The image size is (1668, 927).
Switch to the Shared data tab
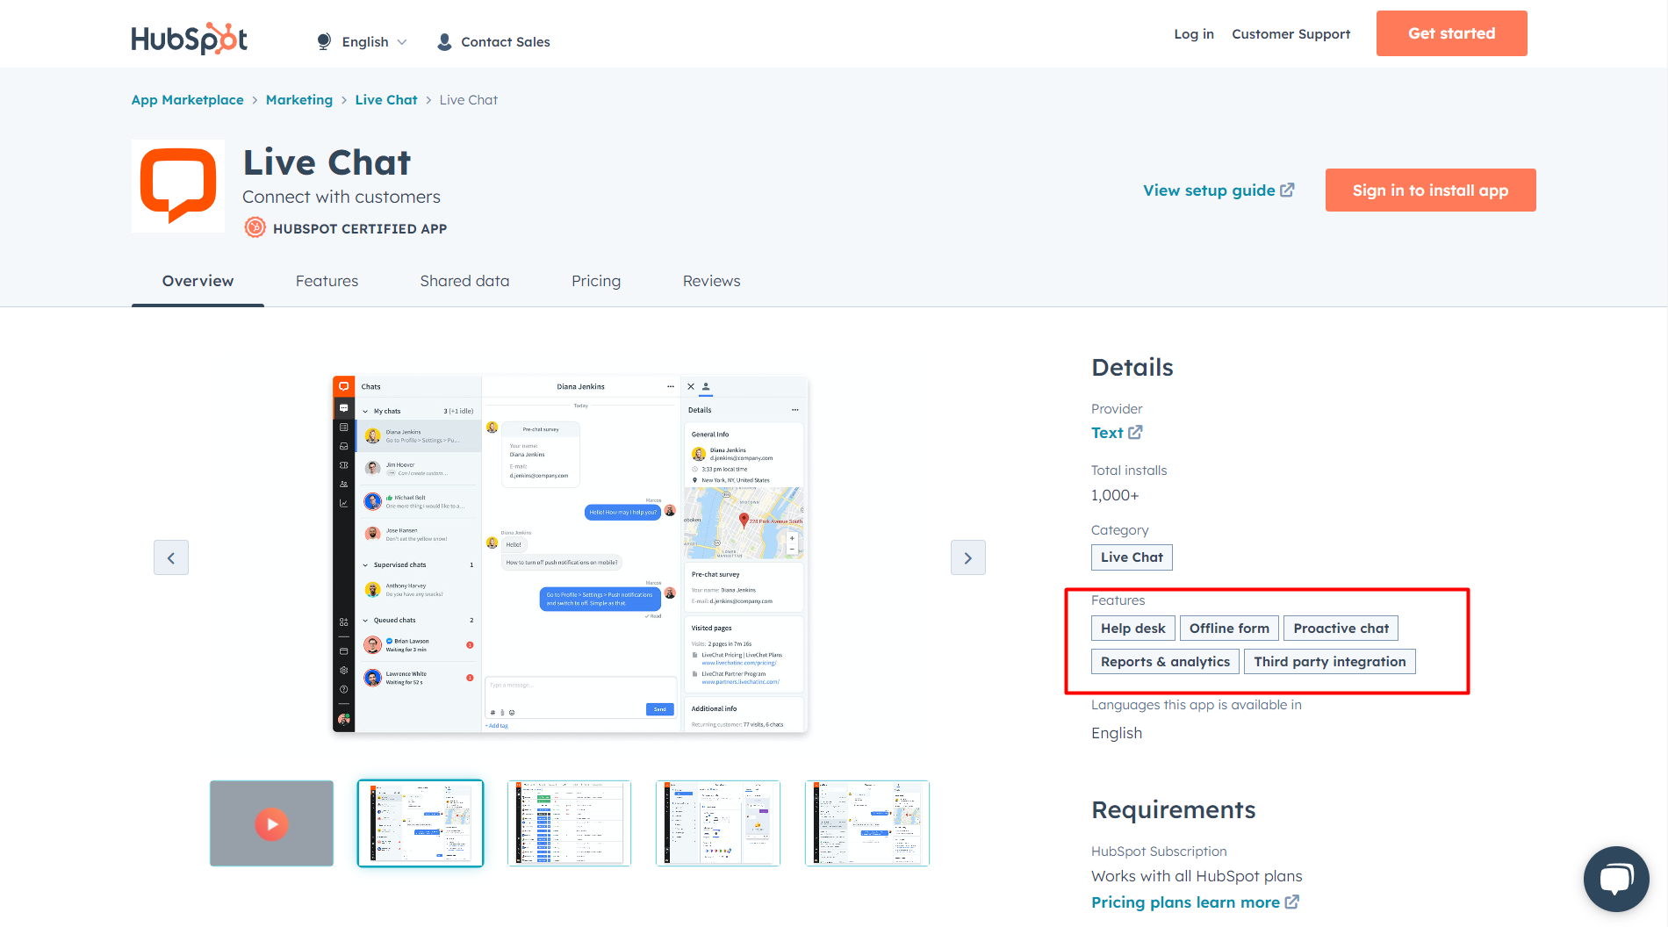464,281
